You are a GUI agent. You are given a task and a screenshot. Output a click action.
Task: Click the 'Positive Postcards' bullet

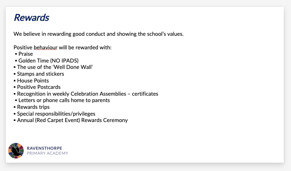(39, 87)
